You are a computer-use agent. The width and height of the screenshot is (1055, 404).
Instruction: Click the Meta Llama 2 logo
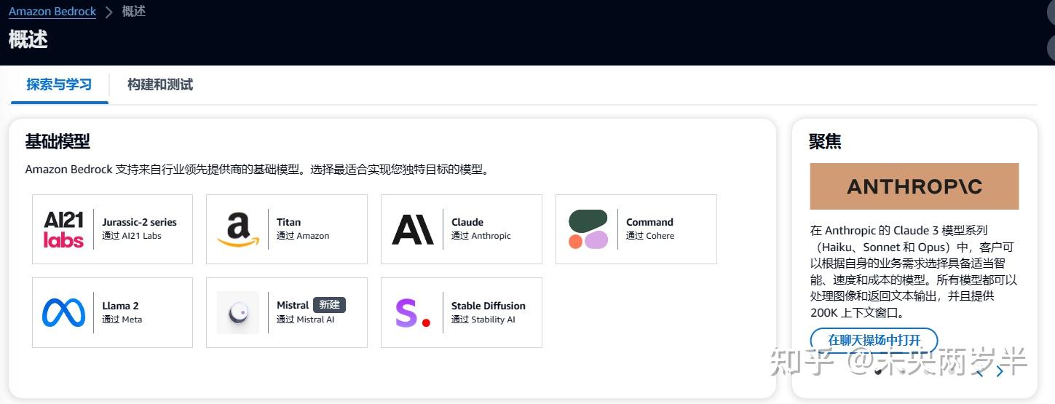tap(63, 312)
